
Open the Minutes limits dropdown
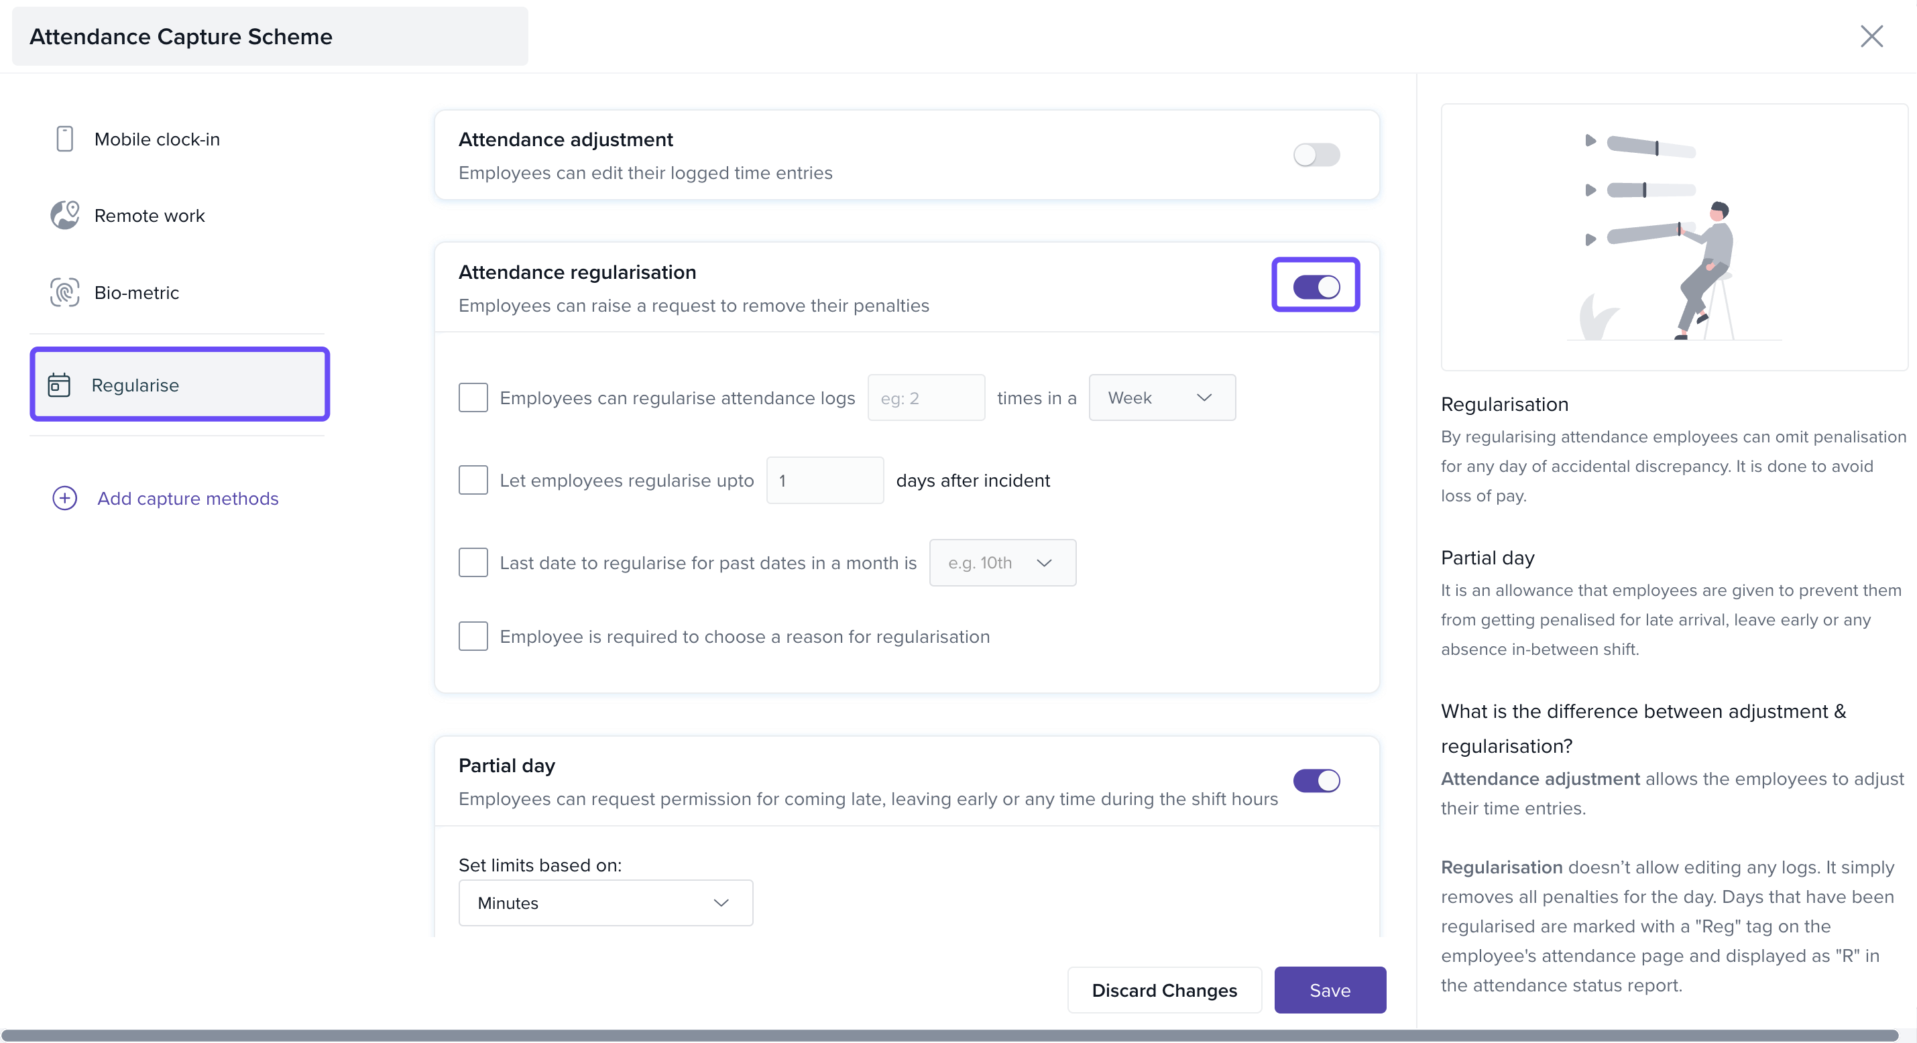[605, 903]
